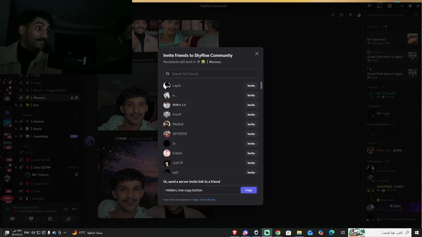Open Google Chrome from taskbar
422x237 pixels.
(278, 233)
